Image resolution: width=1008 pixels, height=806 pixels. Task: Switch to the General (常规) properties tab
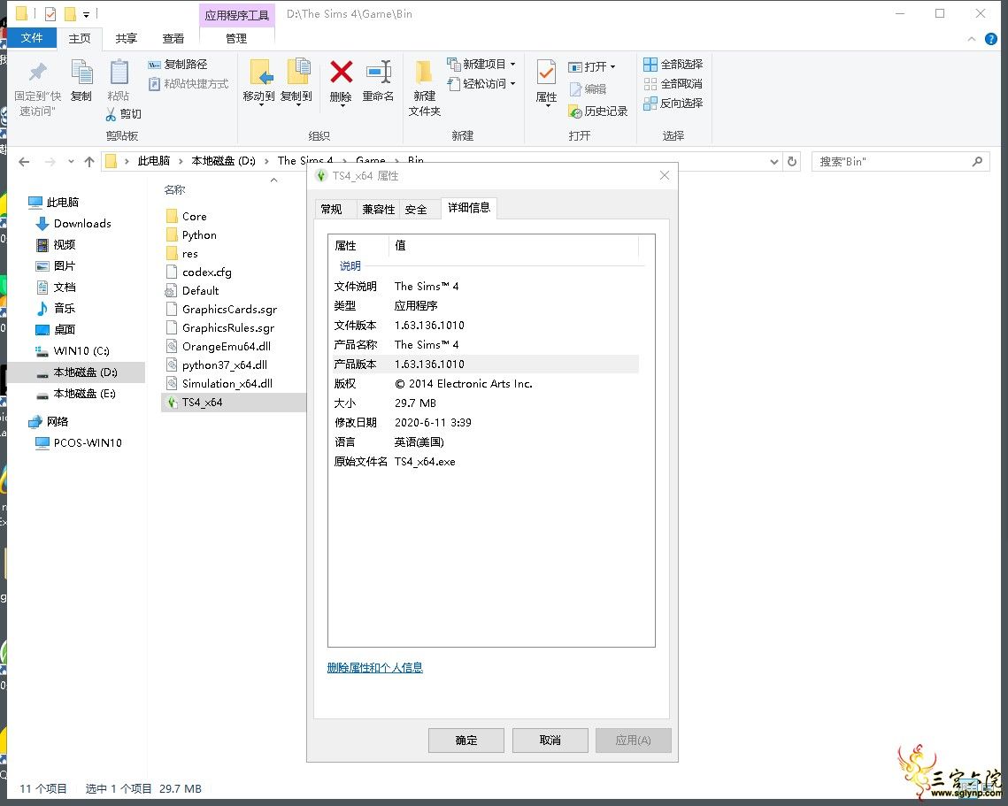pos(331,210)
